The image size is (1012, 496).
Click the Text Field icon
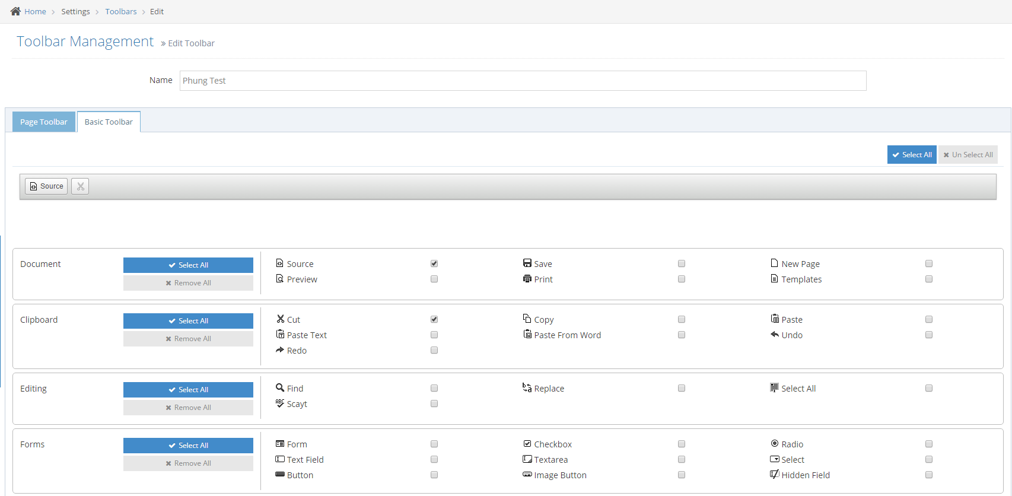tap(280, 459)
